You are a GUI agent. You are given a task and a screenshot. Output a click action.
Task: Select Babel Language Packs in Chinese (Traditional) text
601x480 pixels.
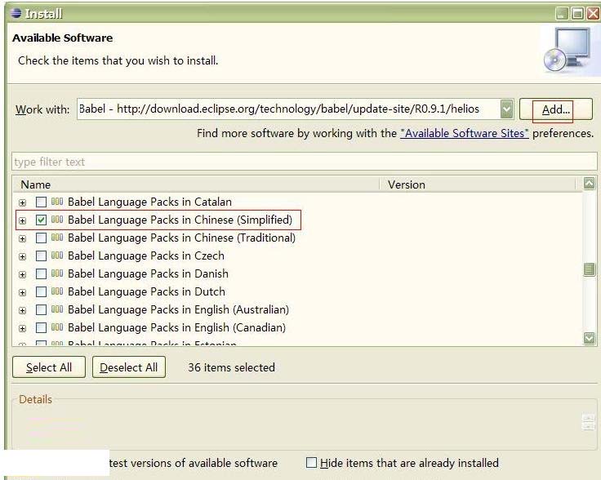(181, 238)
